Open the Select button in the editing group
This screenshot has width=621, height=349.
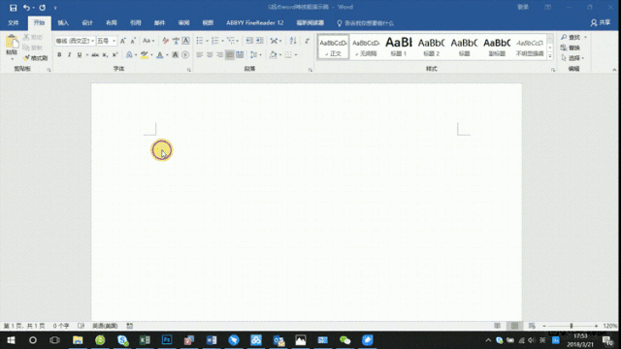click(573, 58)
